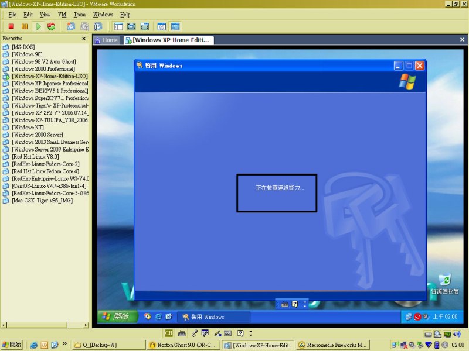
Task: Open guest Windows Media Player quick launch icon
Action: [x=147, y=316]
